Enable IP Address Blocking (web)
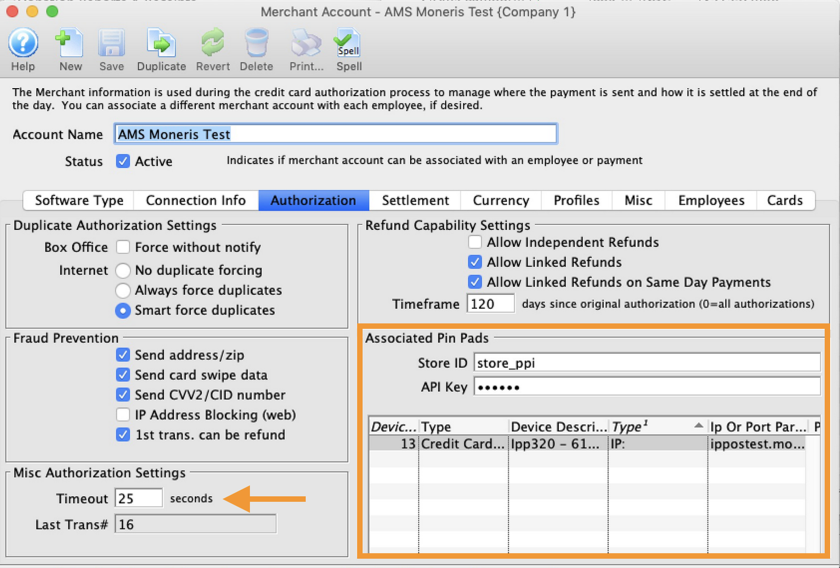This screenshot has width=840, height=568. coord(123,414)
